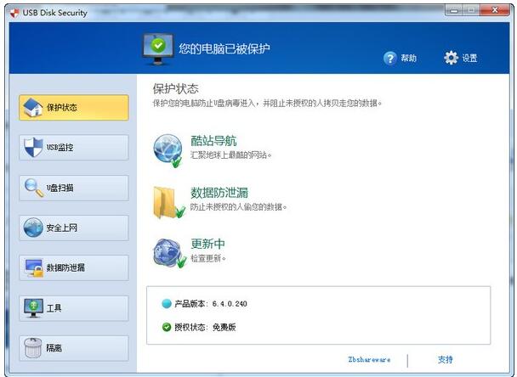
Task: Open the 保护状态 sidebar tab
Action: 74,107
